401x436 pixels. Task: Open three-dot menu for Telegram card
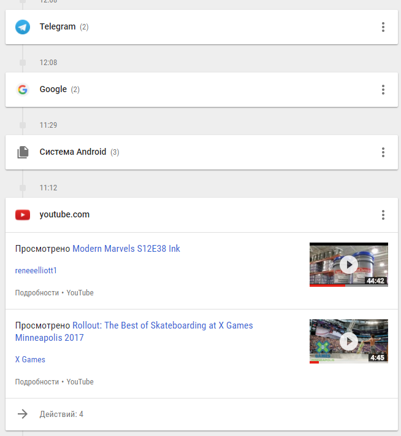click(383, 27)
